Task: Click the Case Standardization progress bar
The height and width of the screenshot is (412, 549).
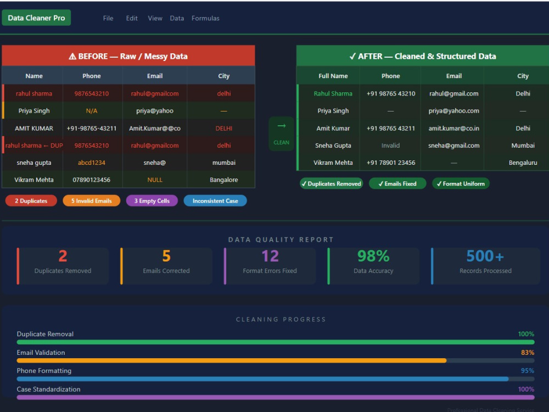Action: (276, 397)
